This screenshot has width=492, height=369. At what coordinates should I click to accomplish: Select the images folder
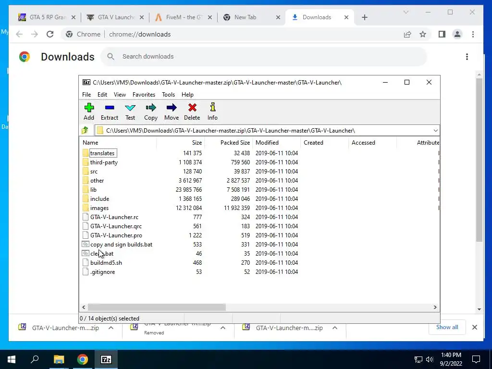[99, 208]
